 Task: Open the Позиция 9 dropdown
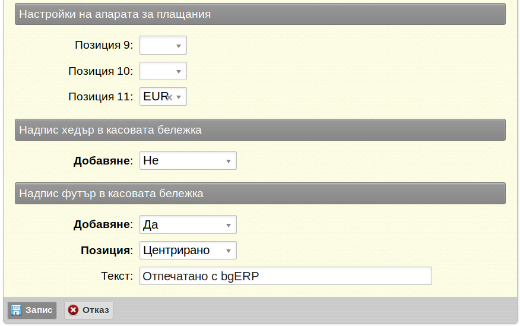163,45
